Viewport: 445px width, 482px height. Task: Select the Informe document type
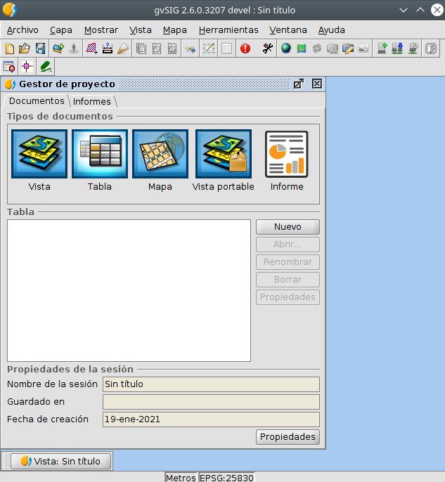click(x=287, y=160)
